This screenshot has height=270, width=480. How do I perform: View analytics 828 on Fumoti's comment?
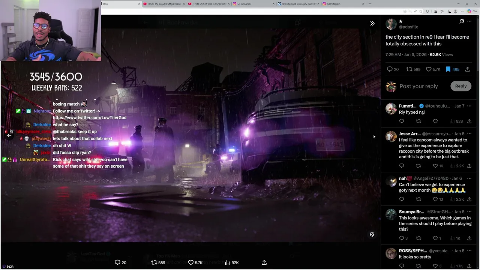456,121
